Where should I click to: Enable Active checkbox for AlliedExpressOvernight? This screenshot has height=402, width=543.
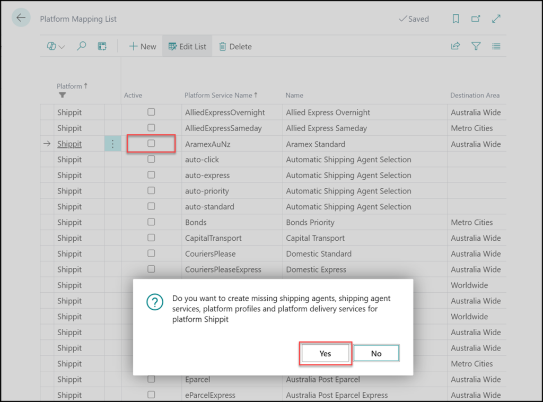pos(151,112)
